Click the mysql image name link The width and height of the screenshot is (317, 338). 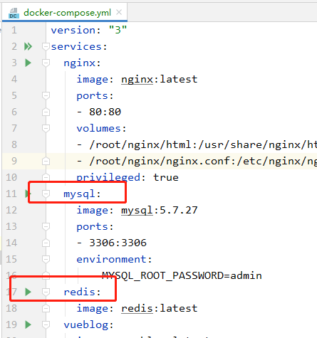coord(137,211)
